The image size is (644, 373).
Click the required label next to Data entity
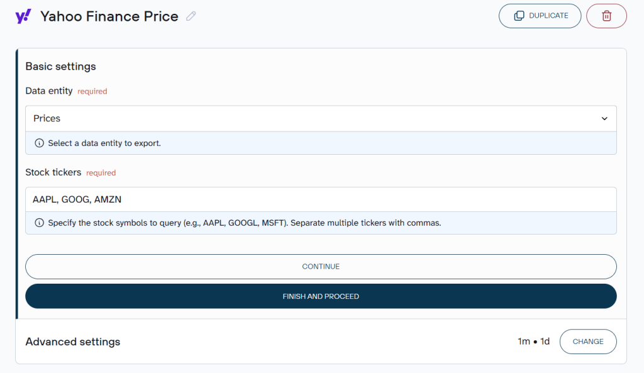point(92,91)
